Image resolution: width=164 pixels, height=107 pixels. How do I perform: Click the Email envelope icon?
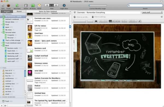coord(39,5)
